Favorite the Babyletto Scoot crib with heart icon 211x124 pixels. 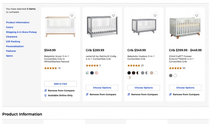tap(72, 15)
